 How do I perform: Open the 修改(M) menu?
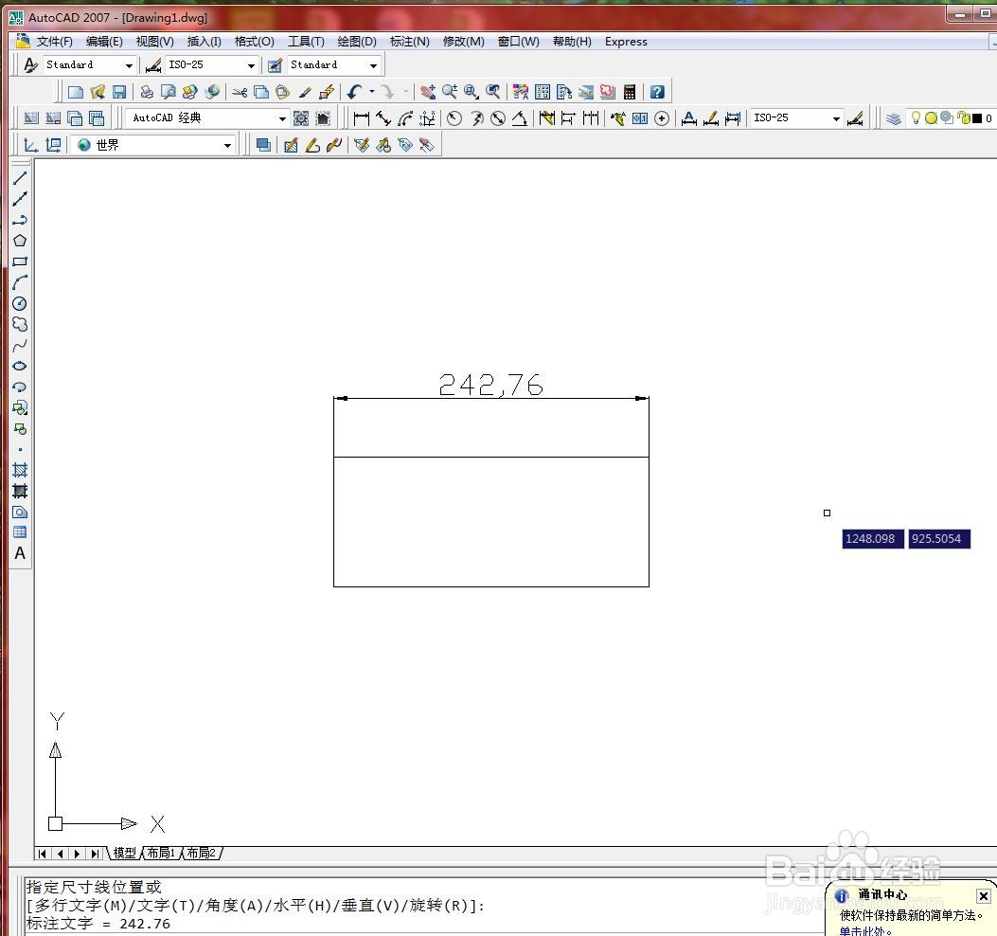pyautogui.click(x=464, y=42)
